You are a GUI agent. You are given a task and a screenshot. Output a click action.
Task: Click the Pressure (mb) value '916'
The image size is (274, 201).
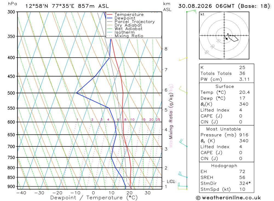click(244, 135)
